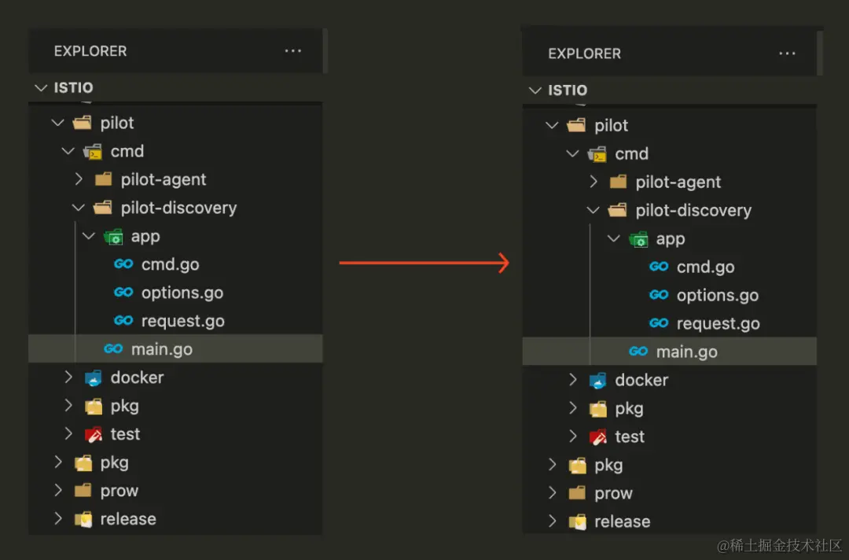849x560 pixels.
Task: Open the more actions menu in right Explorer
Action: point(787,53)
